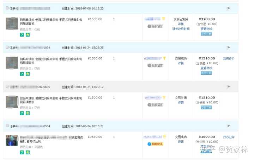Click green 7 icon in the 15:25:25 order
Image resolution: width=254 pixels, height=160 pixels.
click(x=22, y=74)
